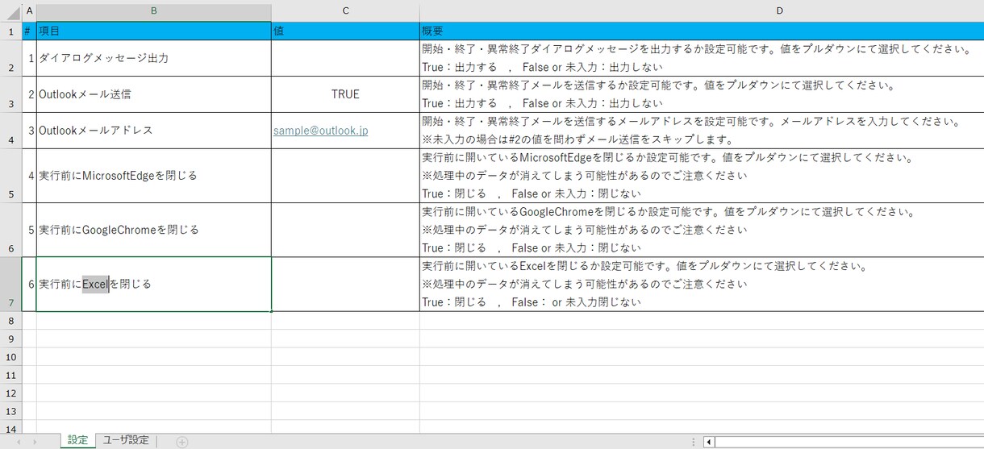Select description cell about メールを送信するか設定可能
The width and height of the screenshot is (984, 449).
702,94
